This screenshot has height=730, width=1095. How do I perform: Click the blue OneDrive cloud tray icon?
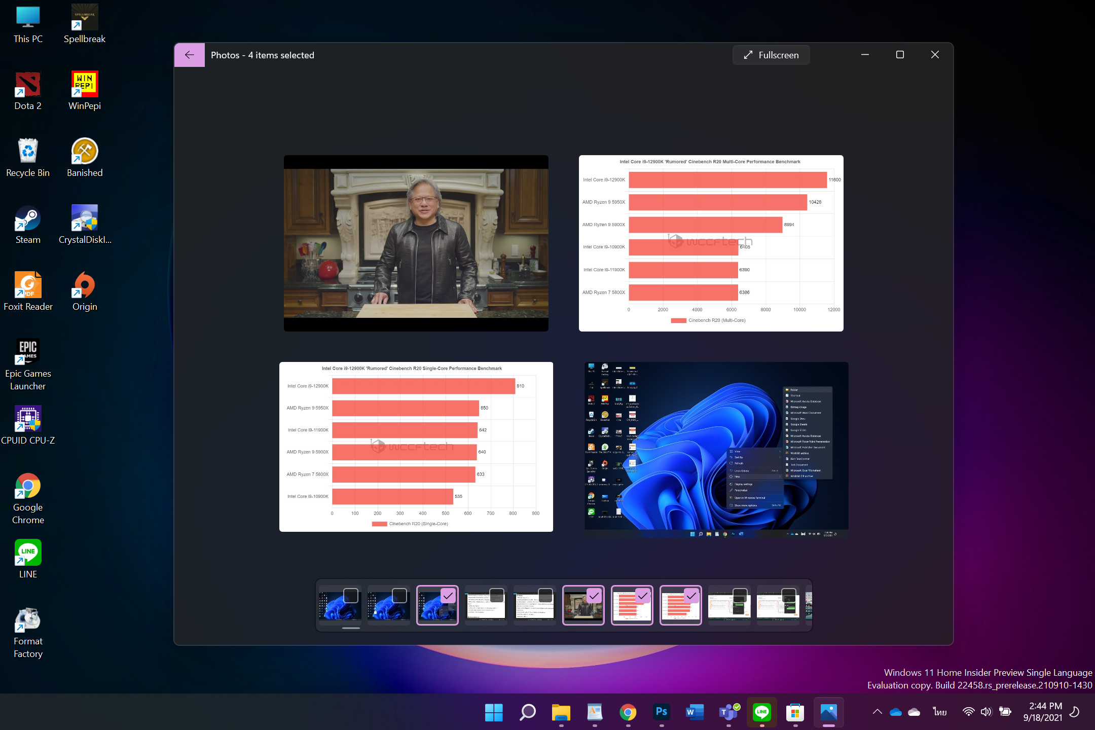(x=896, y=712)
